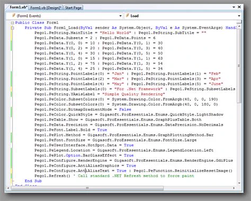Click the horizontal scrollbar right arrow
Image resolution: width=251 pixels, height=201 pixels.
[234, 188]
